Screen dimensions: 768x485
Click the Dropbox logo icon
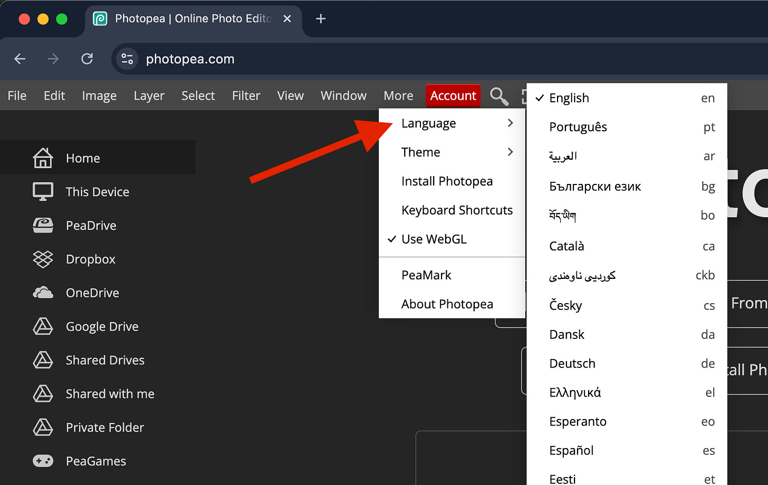click(x=43, y=259)
